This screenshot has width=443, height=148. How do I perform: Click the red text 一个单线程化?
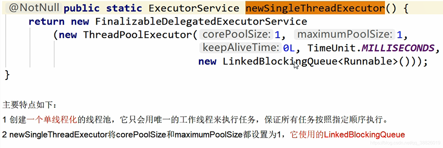coord(52,120)
